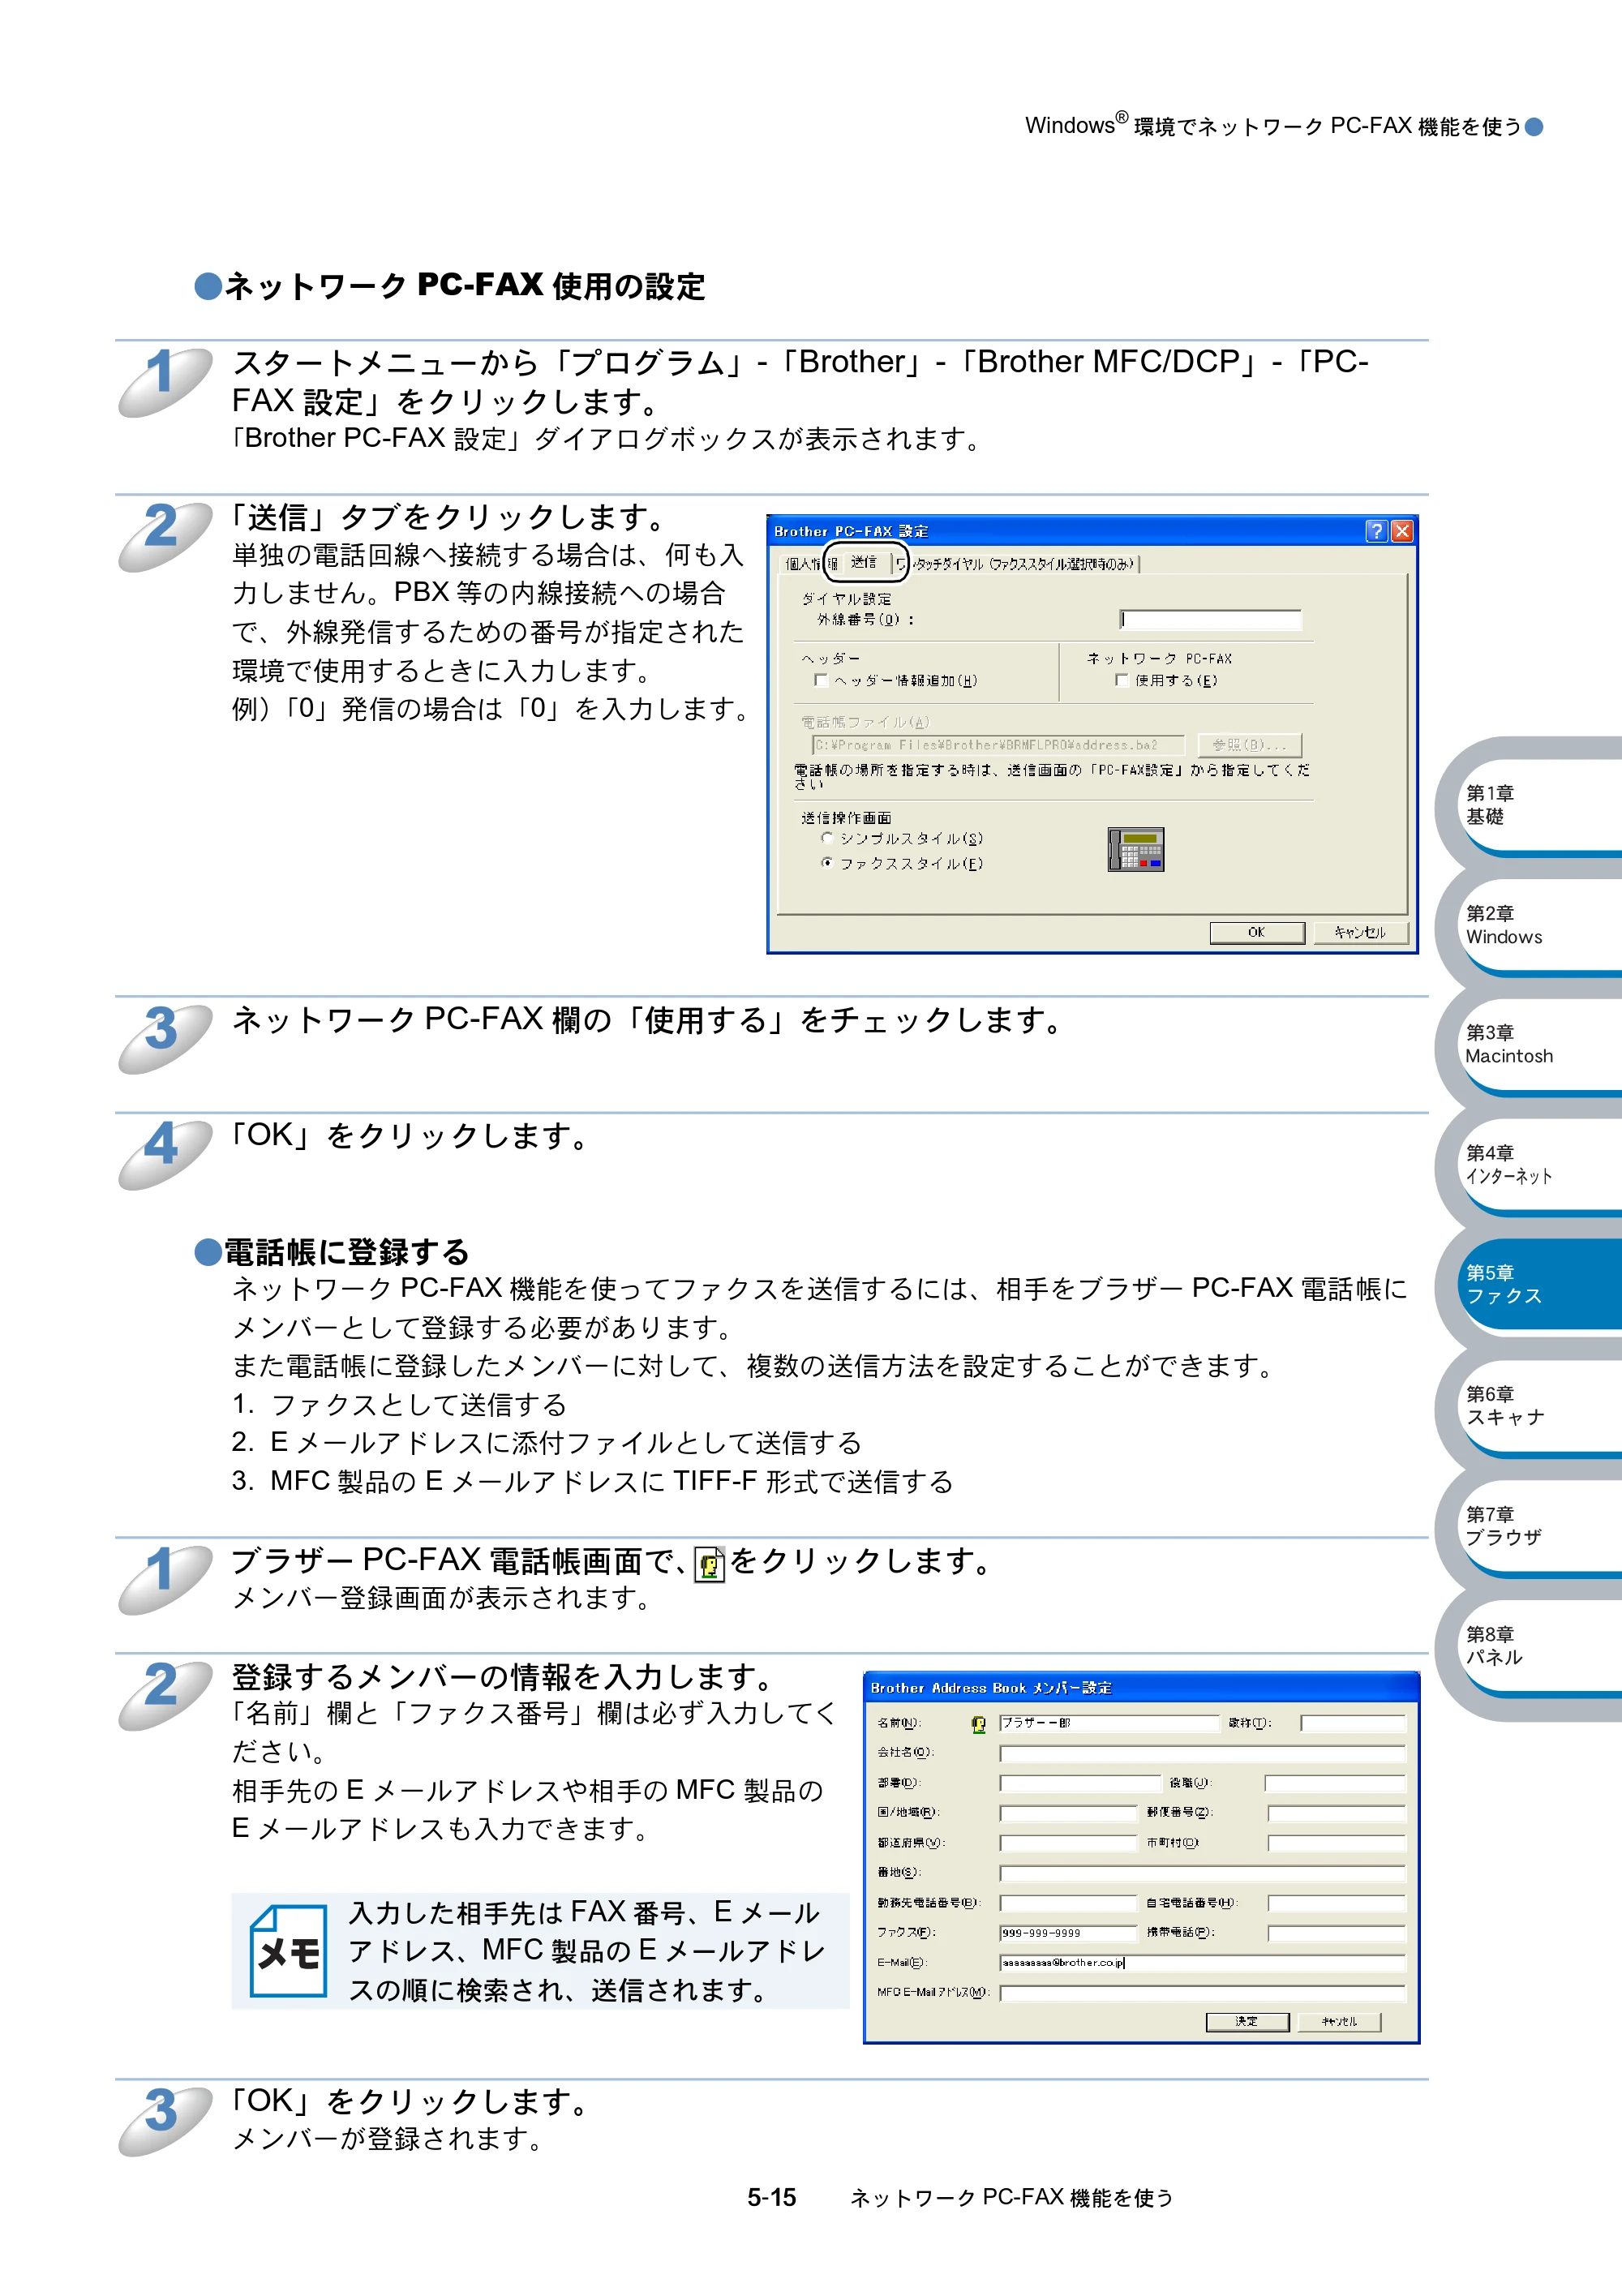Close the Brother PC-FAX 設定 dialog

(1402, 531)
